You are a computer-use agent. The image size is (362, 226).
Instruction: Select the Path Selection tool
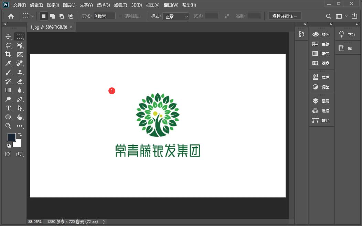pyautogui.click(x=20, y=108)
